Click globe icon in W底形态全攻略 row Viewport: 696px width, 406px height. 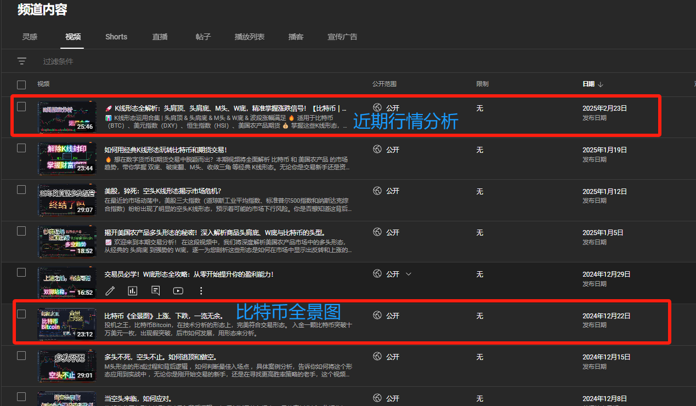(377, 273)
